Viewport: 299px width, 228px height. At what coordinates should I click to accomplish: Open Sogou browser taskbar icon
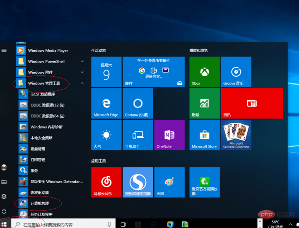(138, 224)
